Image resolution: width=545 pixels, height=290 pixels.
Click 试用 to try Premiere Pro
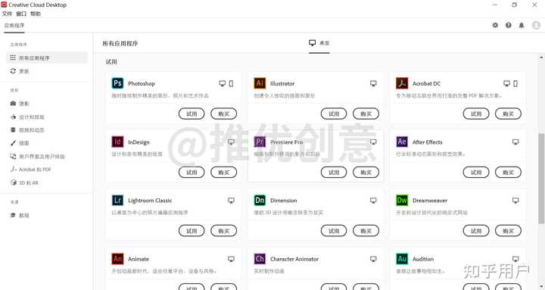point(334,172)
